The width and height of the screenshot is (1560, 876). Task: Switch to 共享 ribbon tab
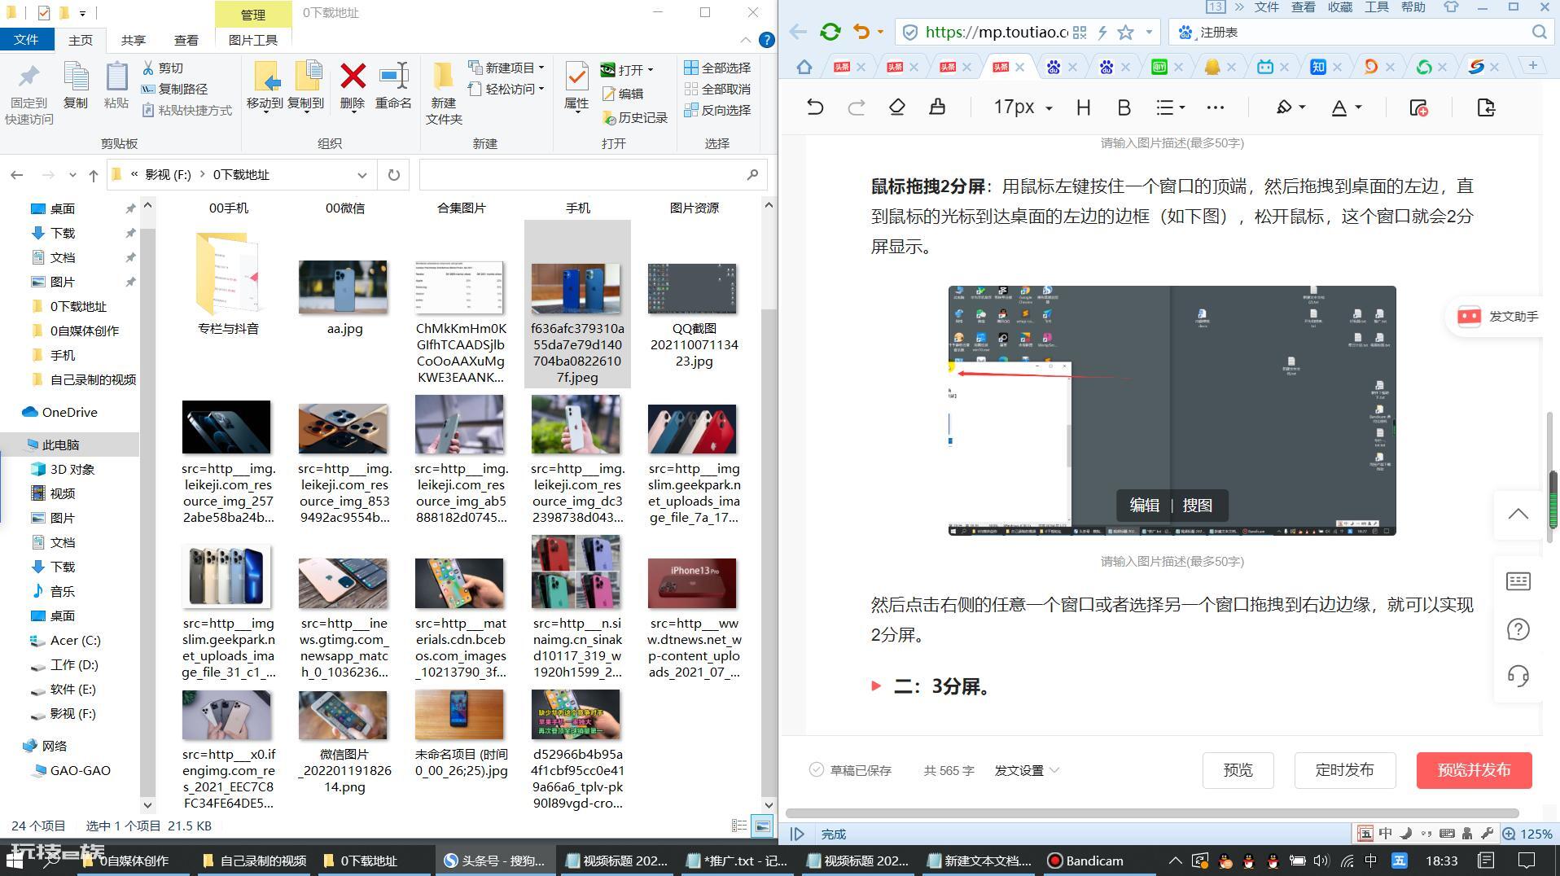pos(133,40)
